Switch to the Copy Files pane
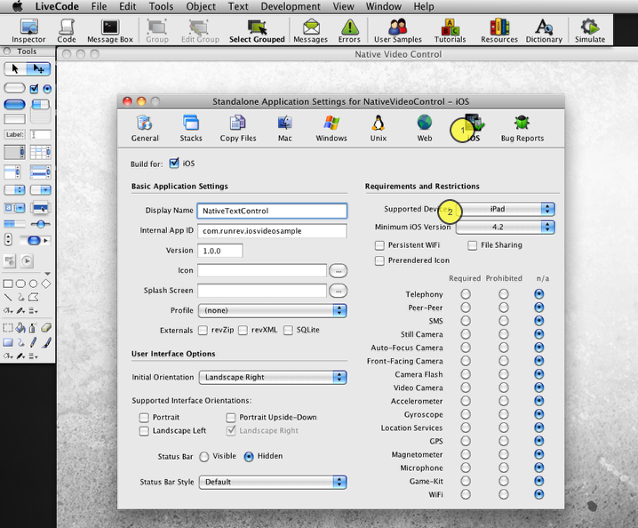 point(238,129)
